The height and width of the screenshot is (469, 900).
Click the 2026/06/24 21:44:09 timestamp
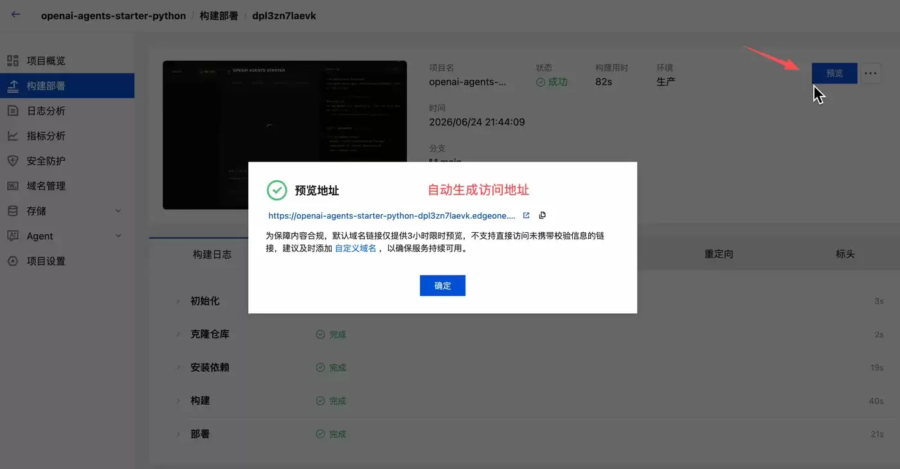pyautogui.click(x=477, y=122)
